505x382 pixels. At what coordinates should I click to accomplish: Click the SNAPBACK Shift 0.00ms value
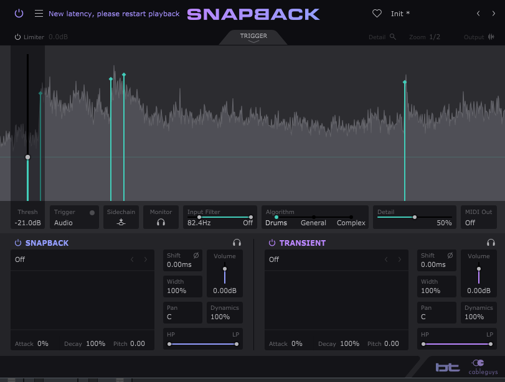click(x=179, y=264)
